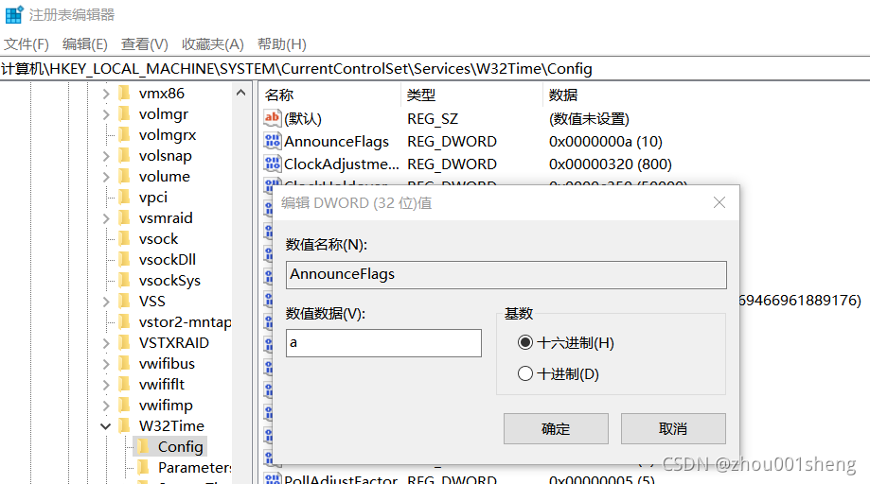Image resolution: width=870 pixels, height=484 pixels.
Task: Click the vpci folder icon
Action: coord(125,198)
